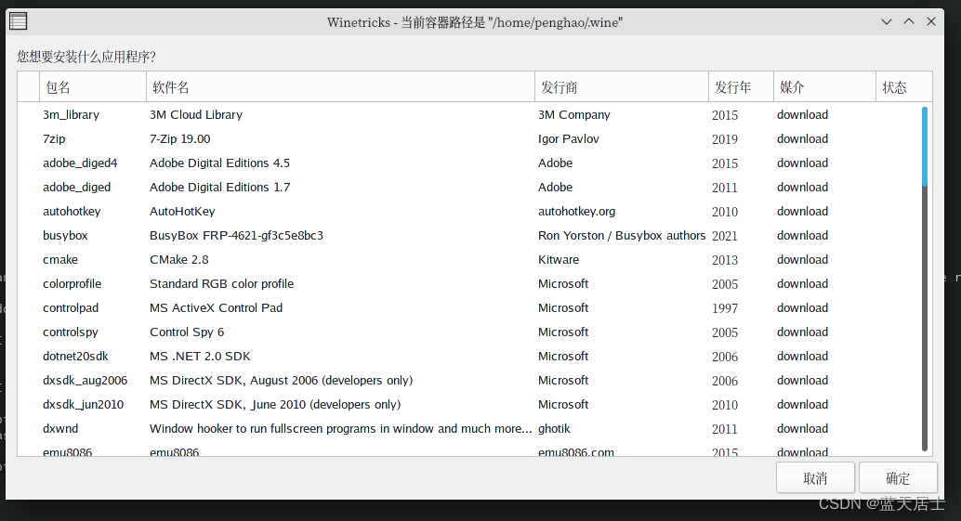The height and width of the screenshot is (521, 961).
Task: Sort by 发行年 column header
Action: point(741,87)
